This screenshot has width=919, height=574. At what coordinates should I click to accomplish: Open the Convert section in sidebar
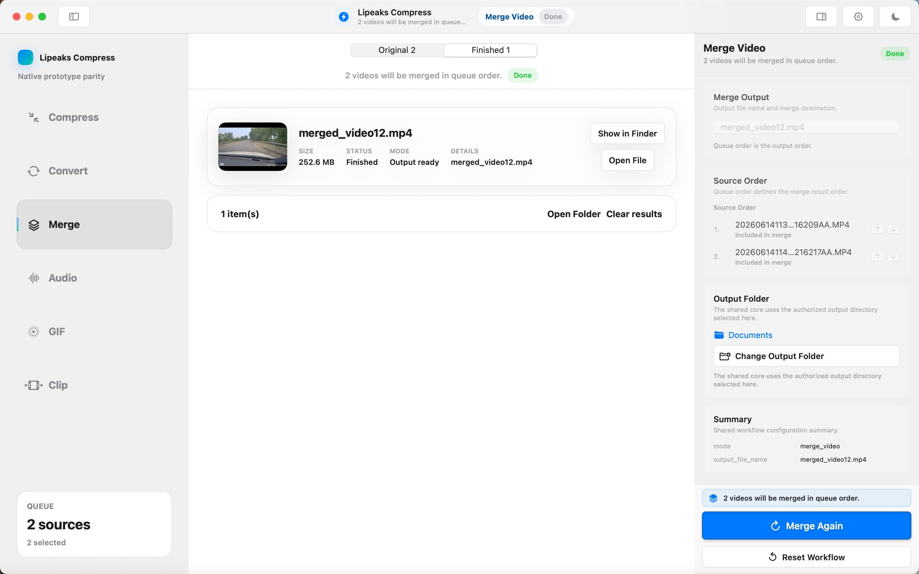pos(94,171)
